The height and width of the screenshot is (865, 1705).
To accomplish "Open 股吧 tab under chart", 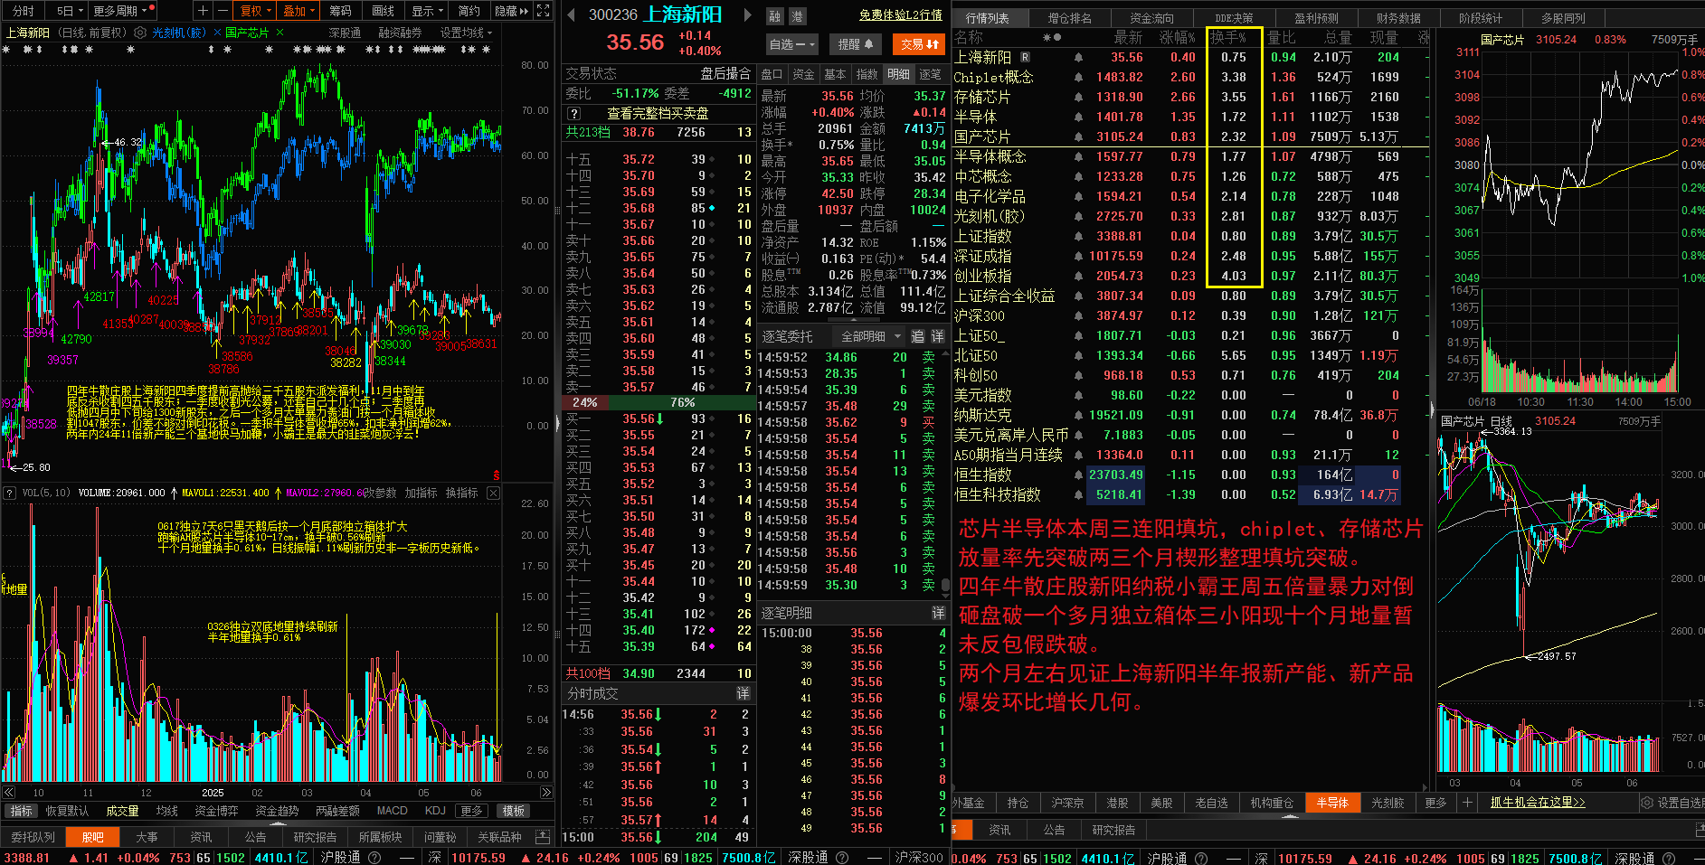I will click(x=93, y=837).
